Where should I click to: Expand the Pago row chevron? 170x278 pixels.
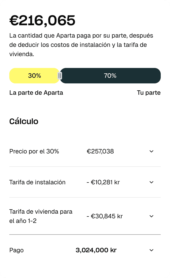(x=151, y=250)
